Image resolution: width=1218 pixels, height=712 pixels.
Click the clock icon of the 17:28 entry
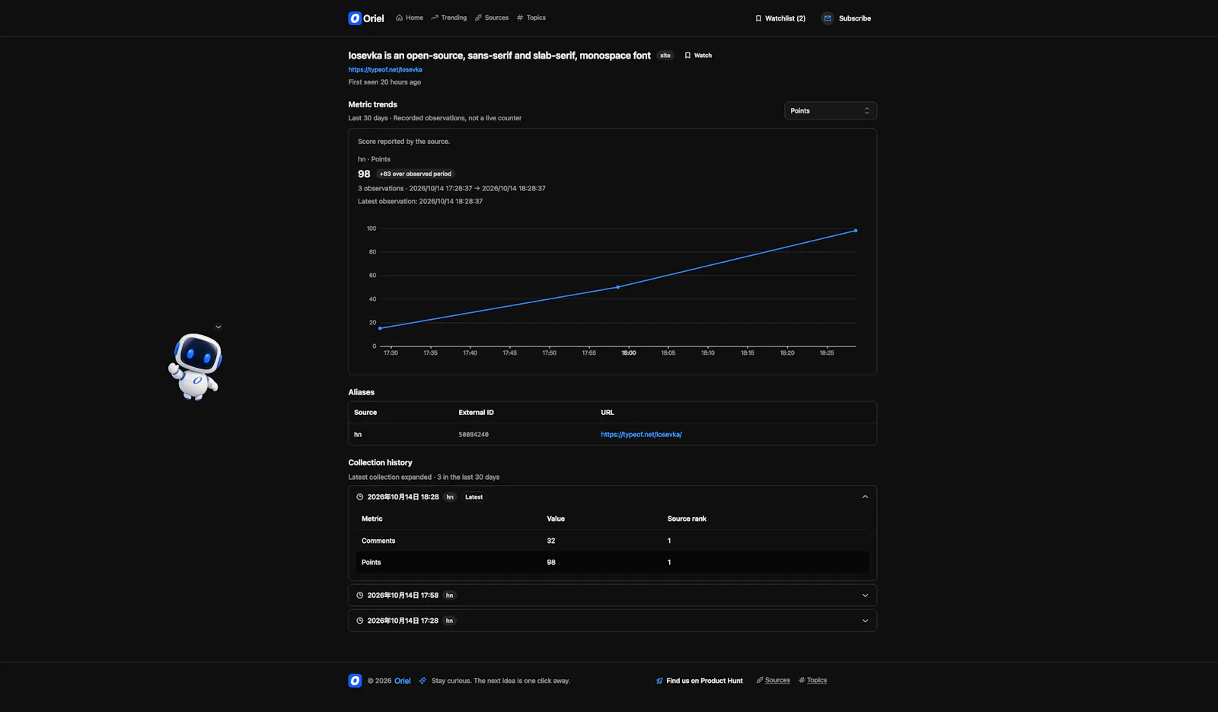click(360, 621)
